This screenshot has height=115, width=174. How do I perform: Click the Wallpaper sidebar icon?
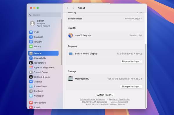tap(31, 96)
